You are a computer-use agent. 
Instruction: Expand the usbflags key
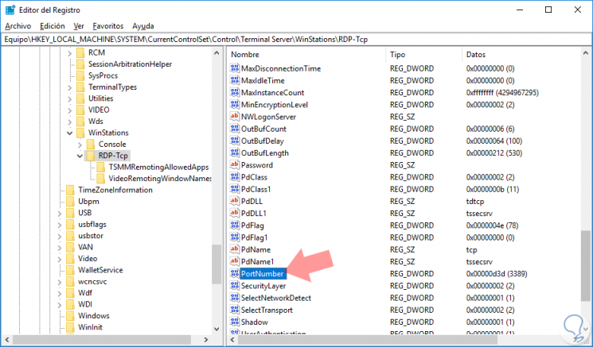point(60,225)
